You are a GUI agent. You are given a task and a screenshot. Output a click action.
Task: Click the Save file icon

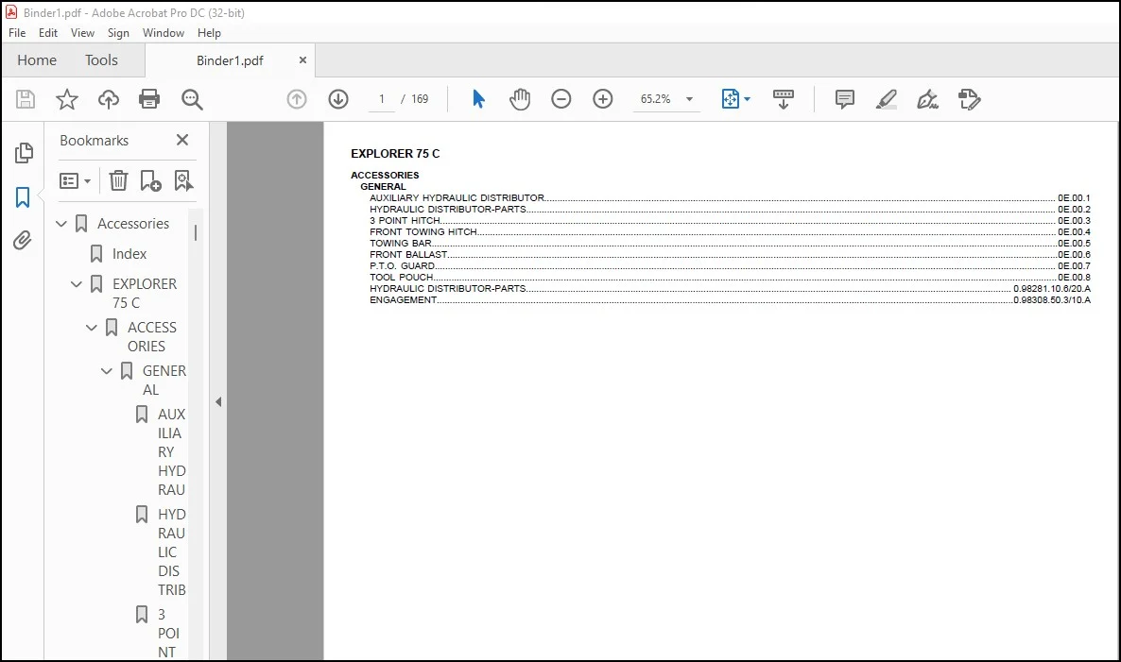[26, 99]
